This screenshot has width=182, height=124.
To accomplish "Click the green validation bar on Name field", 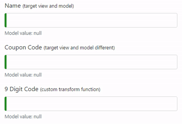I will click(5, 20).
